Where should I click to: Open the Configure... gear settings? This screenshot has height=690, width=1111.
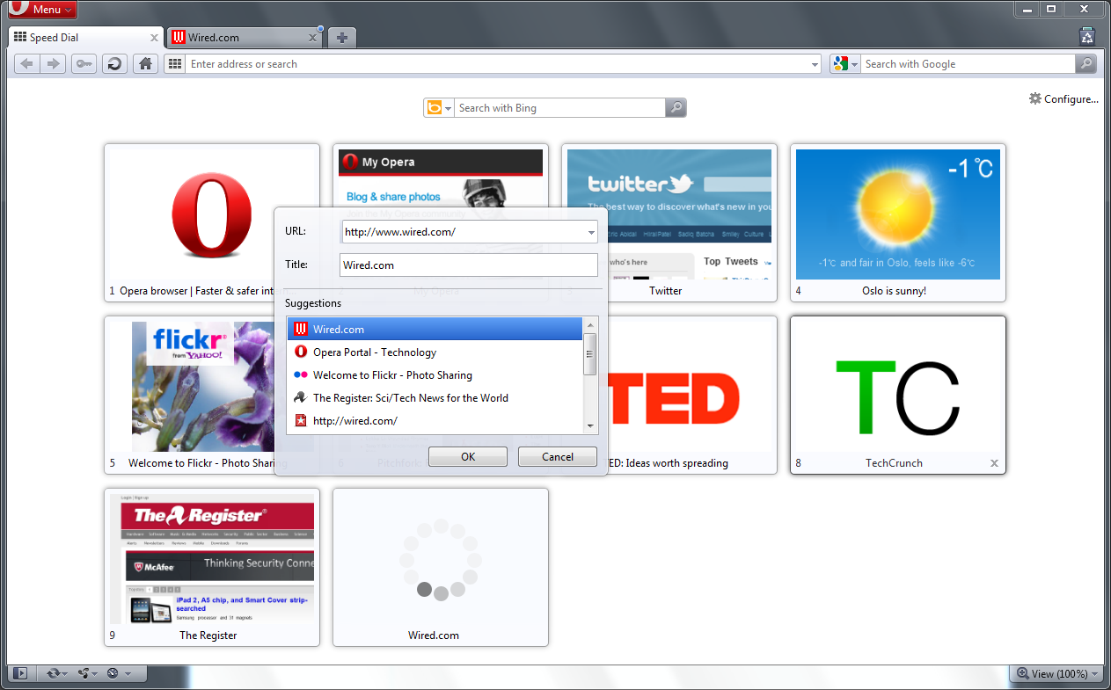[x=1063, y=98]
